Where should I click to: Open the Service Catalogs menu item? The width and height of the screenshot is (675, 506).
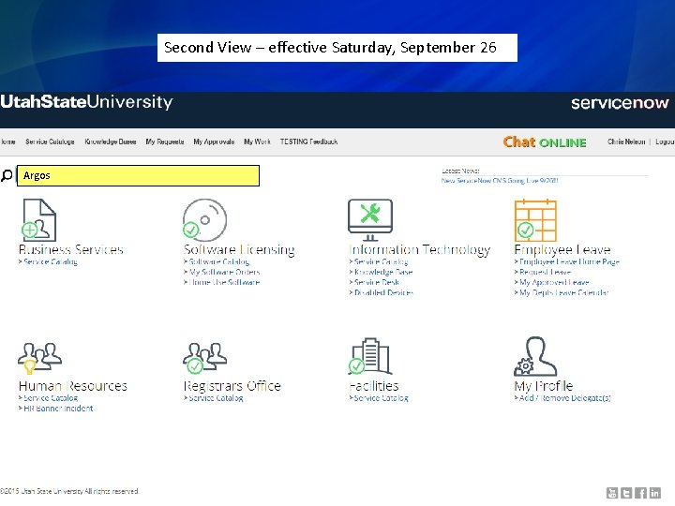tap(50, 141)
